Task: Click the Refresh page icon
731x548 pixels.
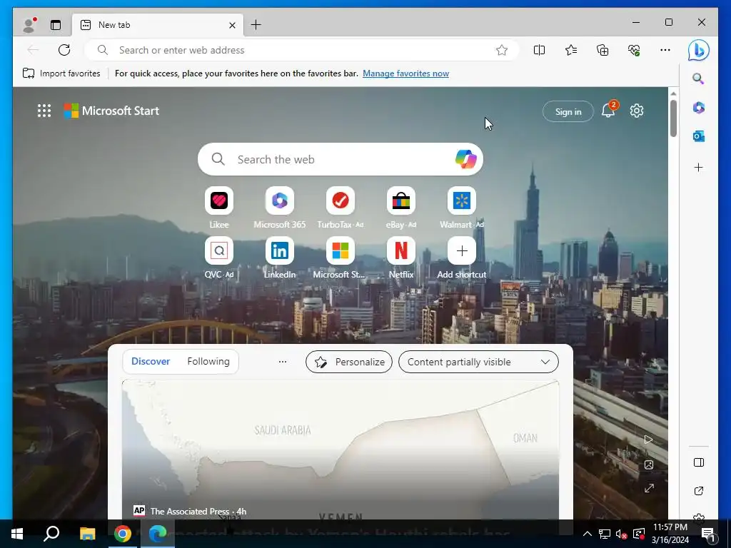Action: (x=64, y=50)
